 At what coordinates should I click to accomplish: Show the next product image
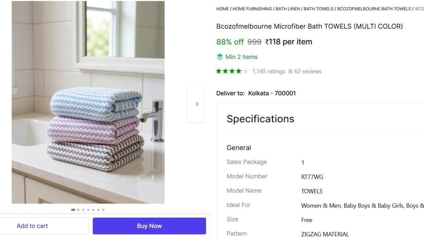click(x=197, y=104)
